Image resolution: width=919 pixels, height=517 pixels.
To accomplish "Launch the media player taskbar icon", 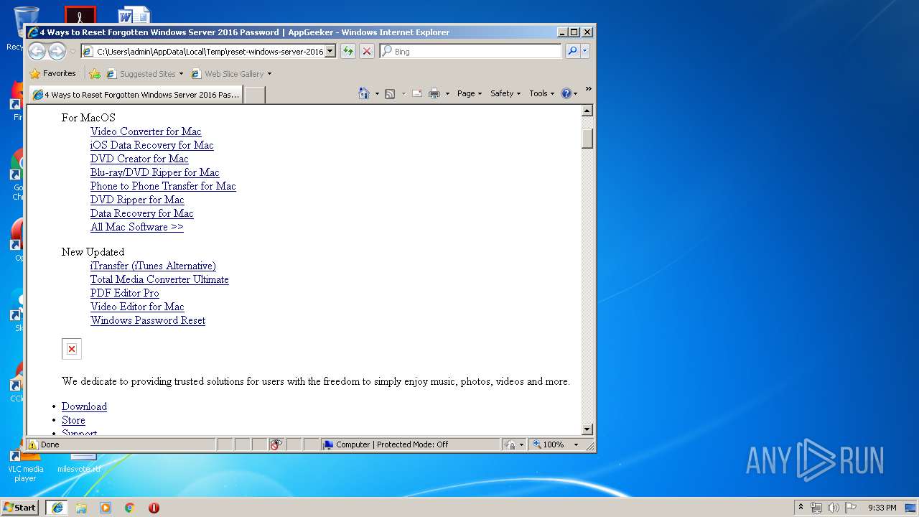I will (106, 508).
